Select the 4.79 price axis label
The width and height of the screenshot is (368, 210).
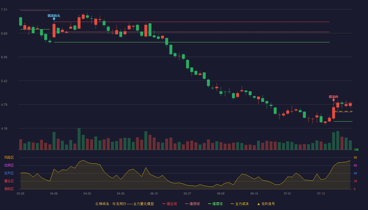tap(4, 105)
